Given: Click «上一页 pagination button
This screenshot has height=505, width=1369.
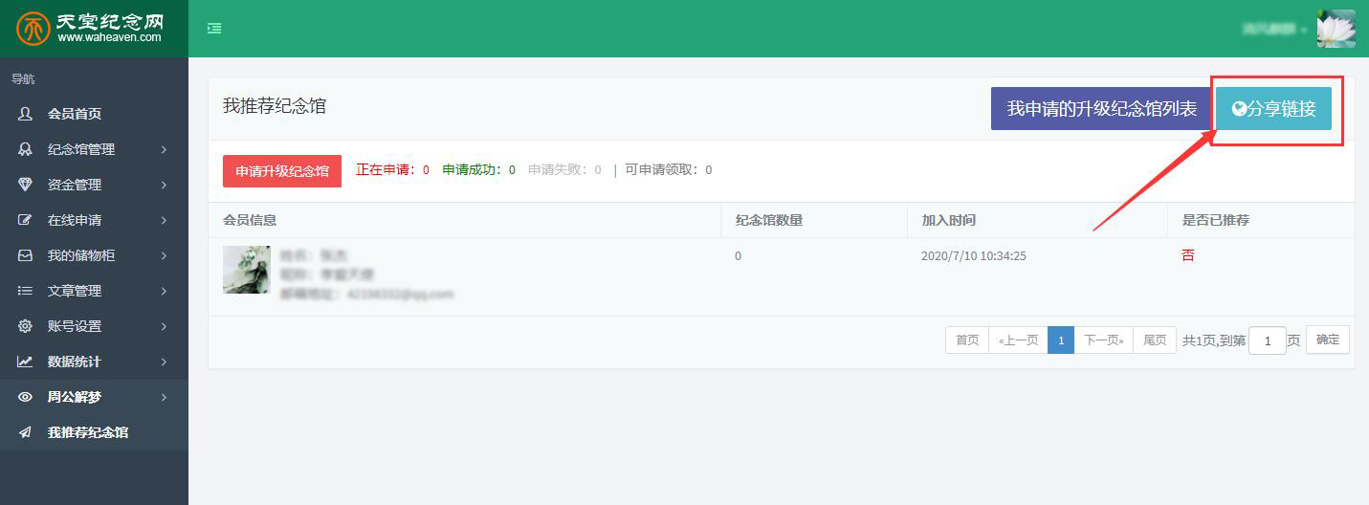Looking at the screenshot, I should pos(1018,340).
